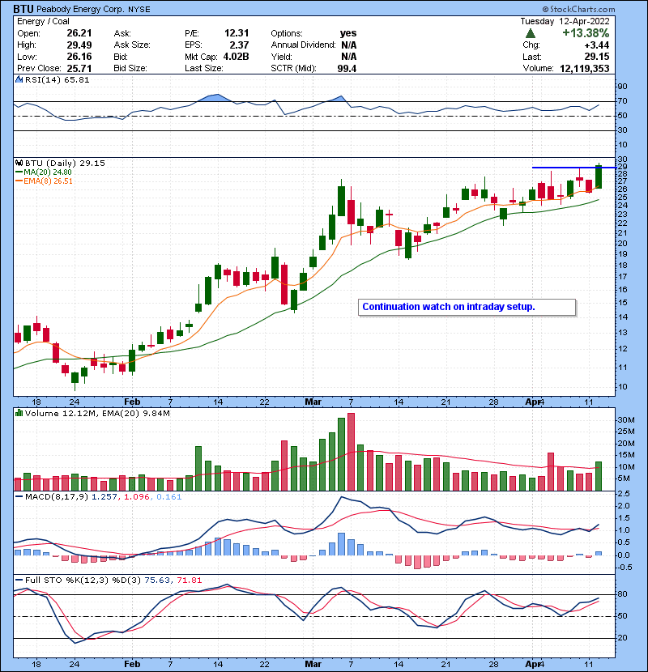The height and width of the screenshot is (672, 648).
Task: Click the green up-triangle next to +13.38%
Action: (x=531, y=33)
